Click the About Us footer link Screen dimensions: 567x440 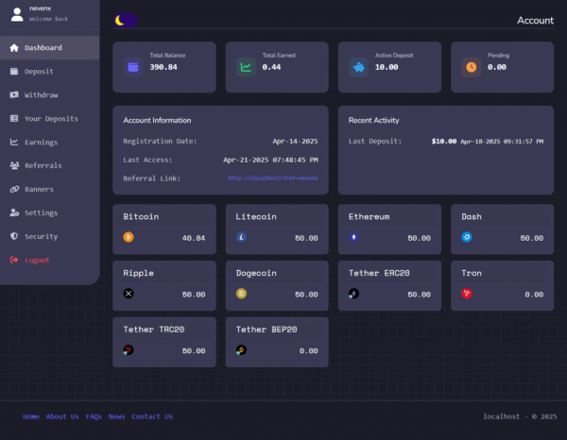[x=62, y=416]
